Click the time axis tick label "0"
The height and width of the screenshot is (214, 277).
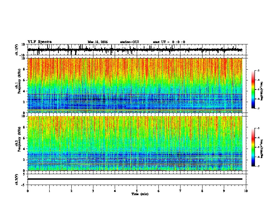pos(28,191)
